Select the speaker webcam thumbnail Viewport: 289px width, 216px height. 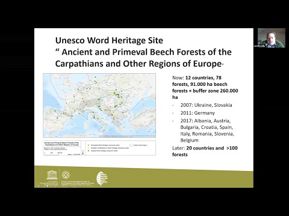[272, 38]
